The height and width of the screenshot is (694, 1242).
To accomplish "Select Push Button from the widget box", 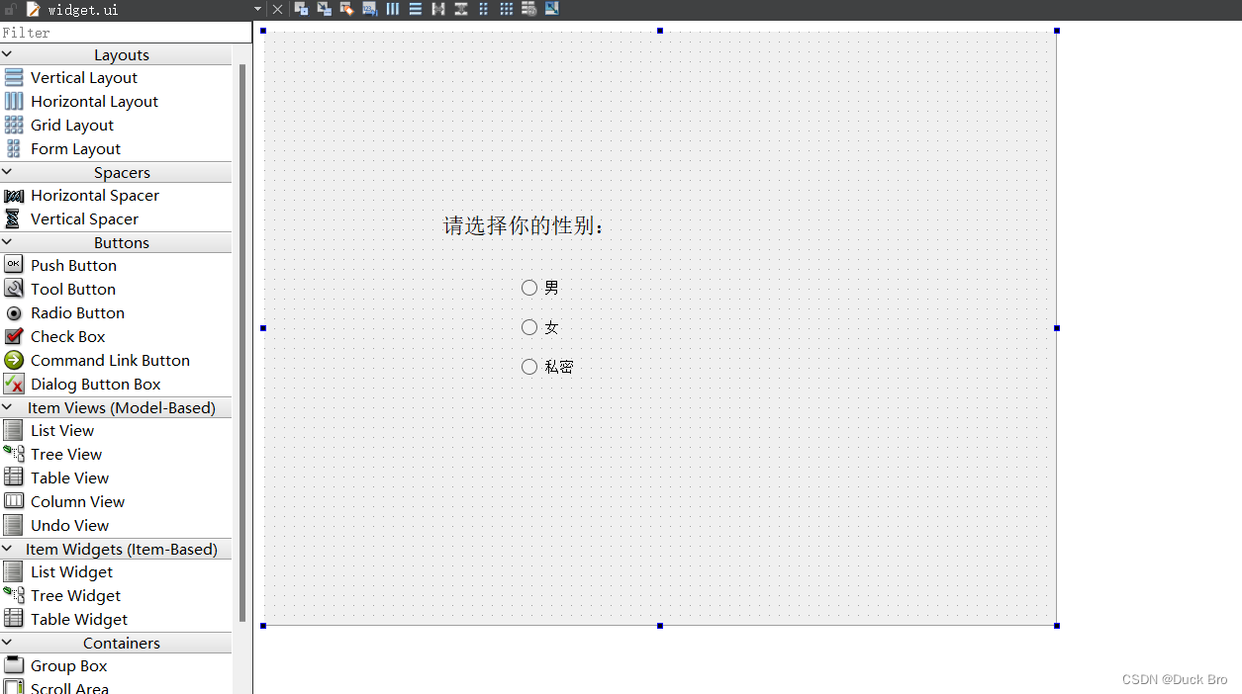I will pos(72,265).
